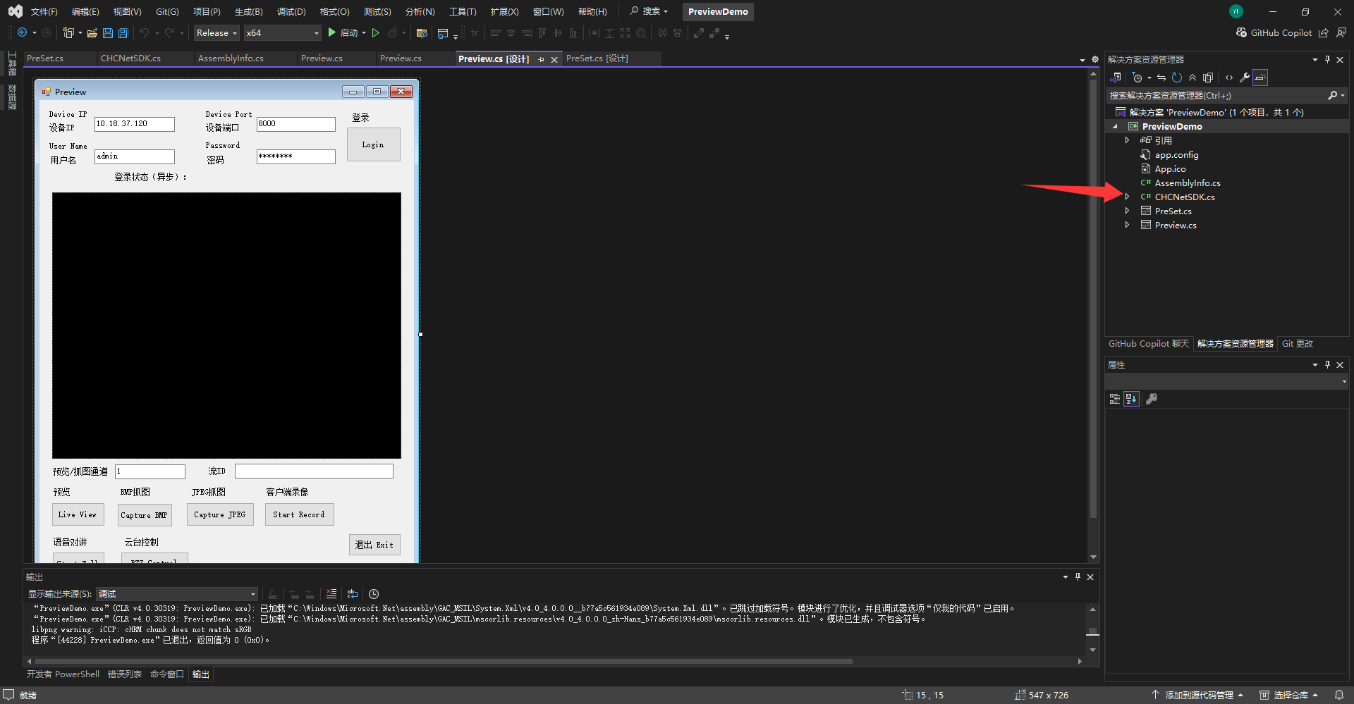Screen dimensions: 1354x704
Task: Open the 调试(D) menu
Action: (x=291, y=12)
